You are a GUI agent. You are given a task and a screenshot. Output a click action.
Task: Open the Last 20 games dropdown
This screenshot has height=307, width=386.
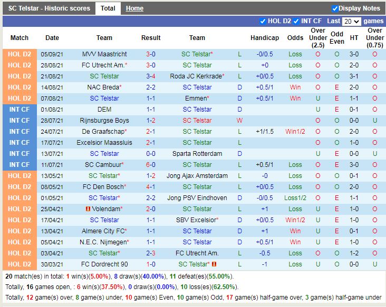(351, 21)
